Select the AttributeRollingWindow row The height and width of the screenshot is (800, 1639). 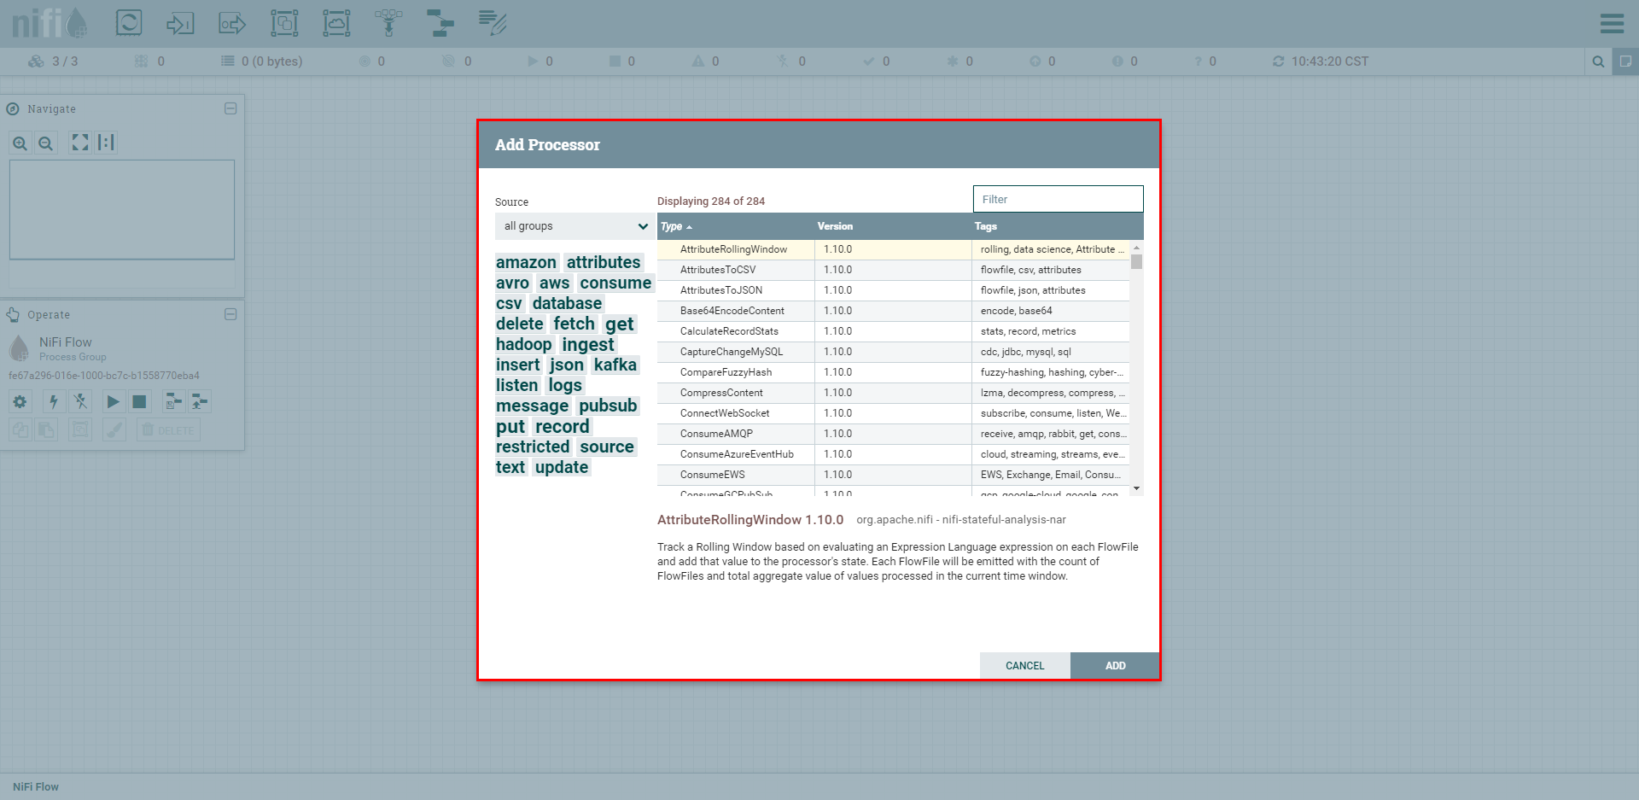click(893, 249)
